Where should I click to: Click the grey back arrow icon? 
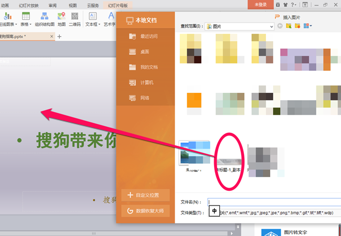point(280,26)
